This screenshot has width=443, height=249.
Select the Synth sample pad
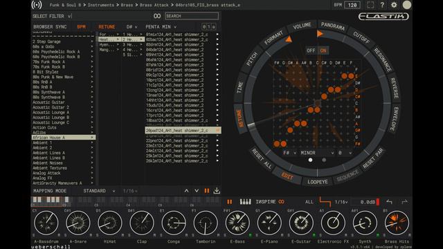(365, 223)
